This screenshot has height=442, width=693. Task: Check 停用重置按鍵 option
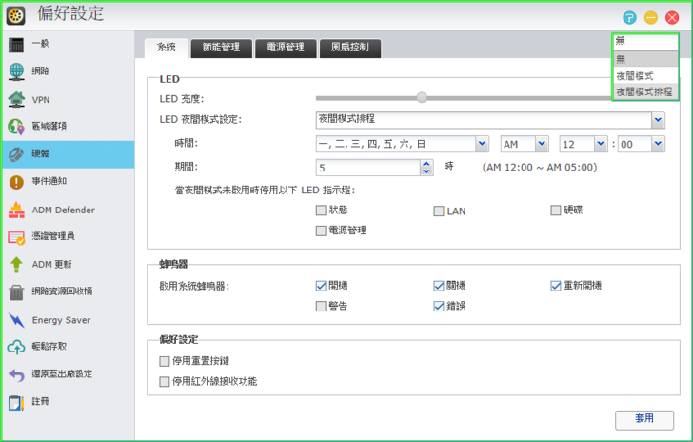click(165, 362)
